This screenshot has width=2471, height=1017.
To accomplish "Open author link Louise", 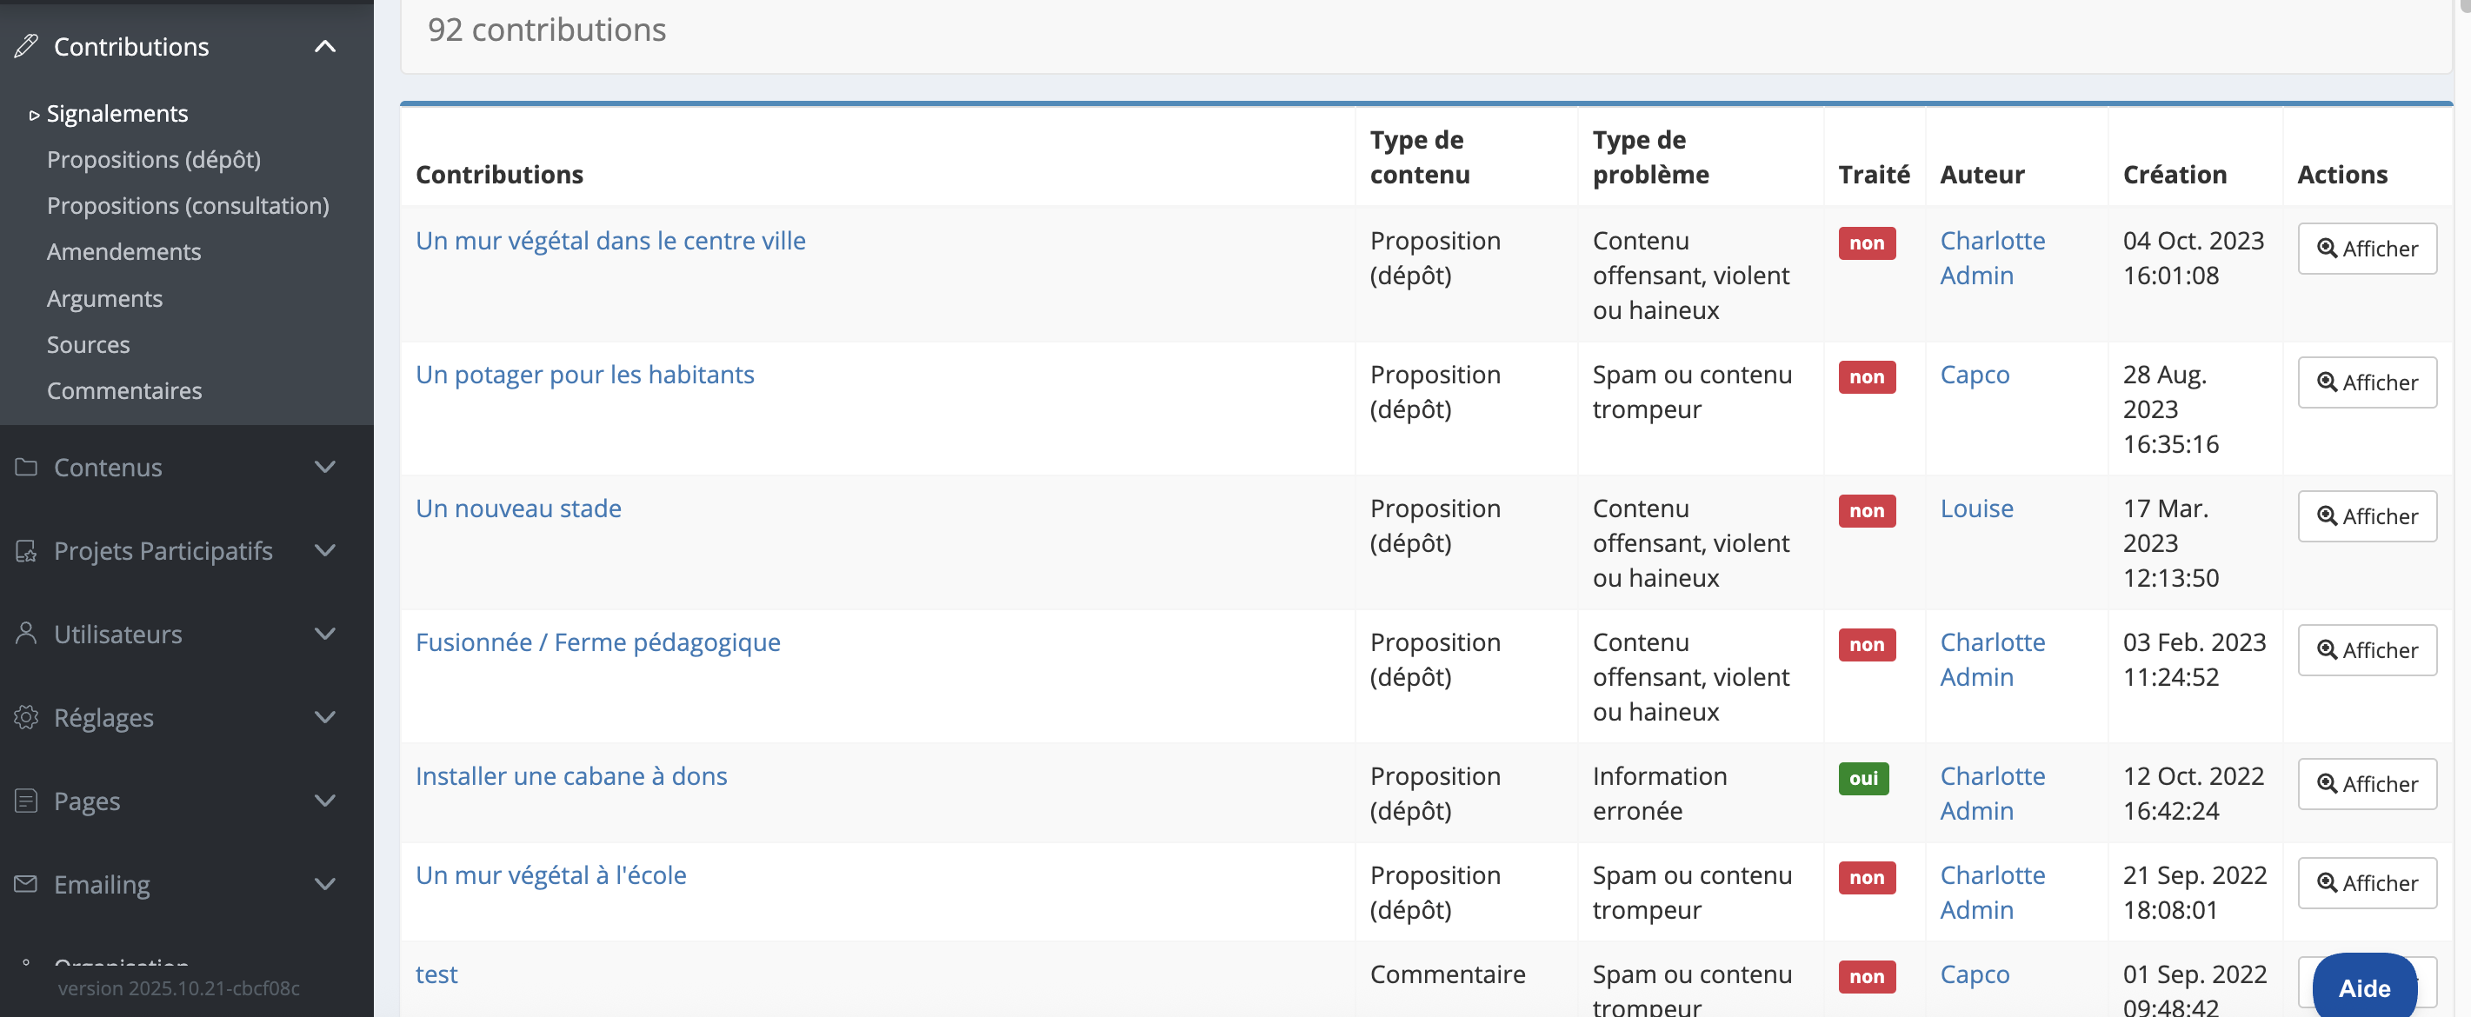I will click(x=1976, y=508).
